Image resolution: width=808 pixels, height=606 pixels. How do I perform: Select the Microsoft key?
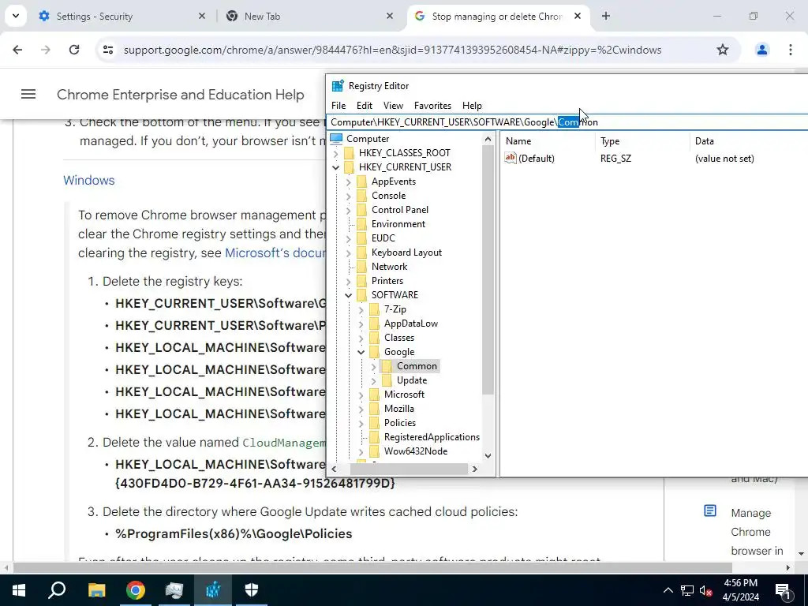[x=405, y=395]
